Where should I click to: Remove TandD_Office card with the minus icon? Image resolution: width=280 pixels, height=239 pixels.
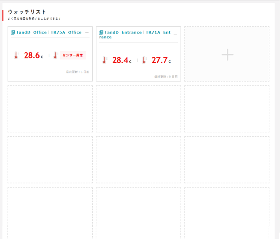tap(87, 32)
